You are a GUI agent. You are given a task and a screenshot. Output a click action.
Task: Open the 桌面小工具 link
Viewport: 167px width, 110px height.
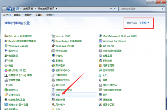[108, 105]
